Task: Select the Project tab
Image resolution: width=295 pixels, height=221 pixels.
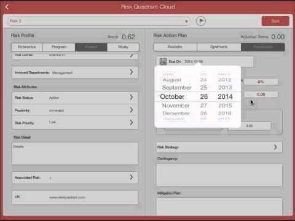Action: [91, 47]
